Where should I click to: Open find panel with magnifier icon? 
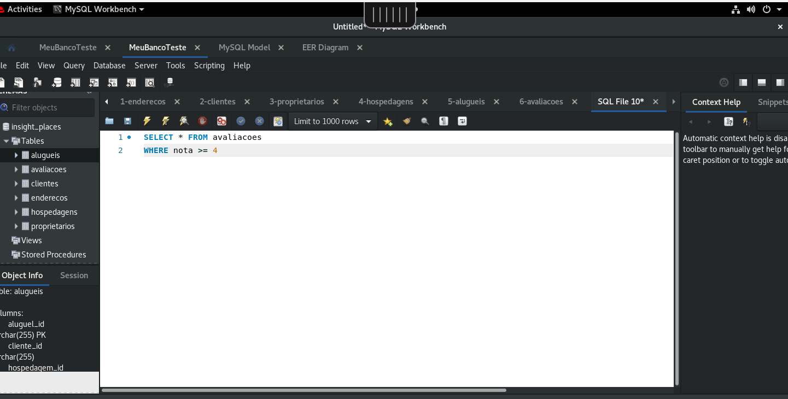pos(425,121)
